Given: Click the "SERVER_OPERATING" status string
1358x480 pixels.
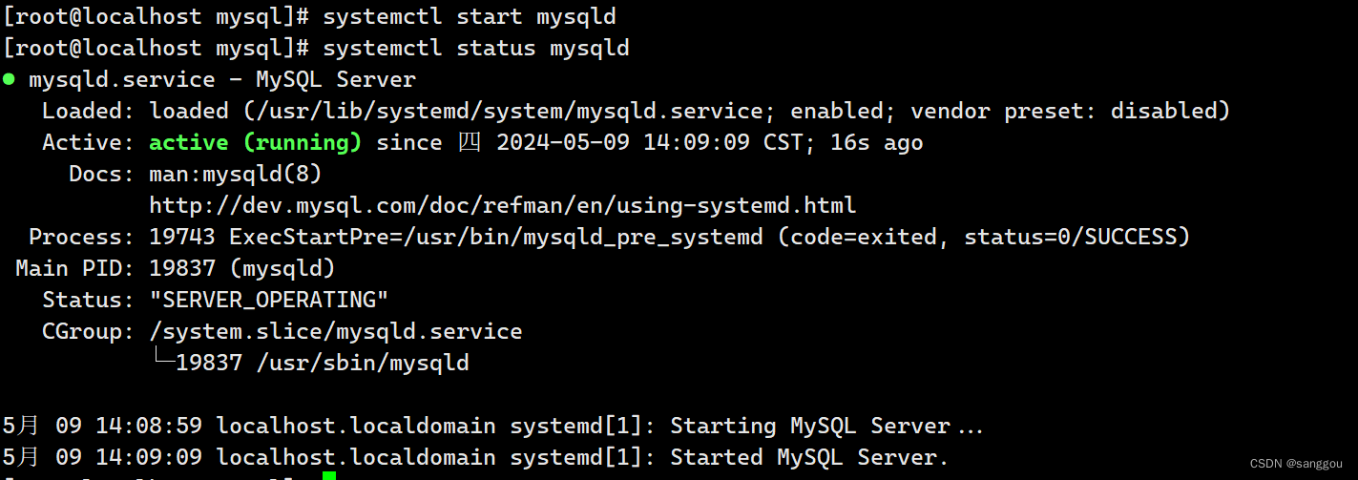Looking at the screenshot, I should [269, 300].
